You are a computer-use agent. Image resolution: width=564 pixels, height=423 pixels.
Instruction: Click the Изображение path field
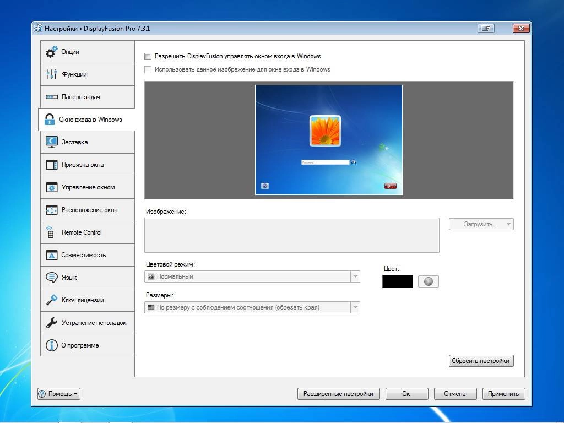pyautogui.click(x=292, y=235)
